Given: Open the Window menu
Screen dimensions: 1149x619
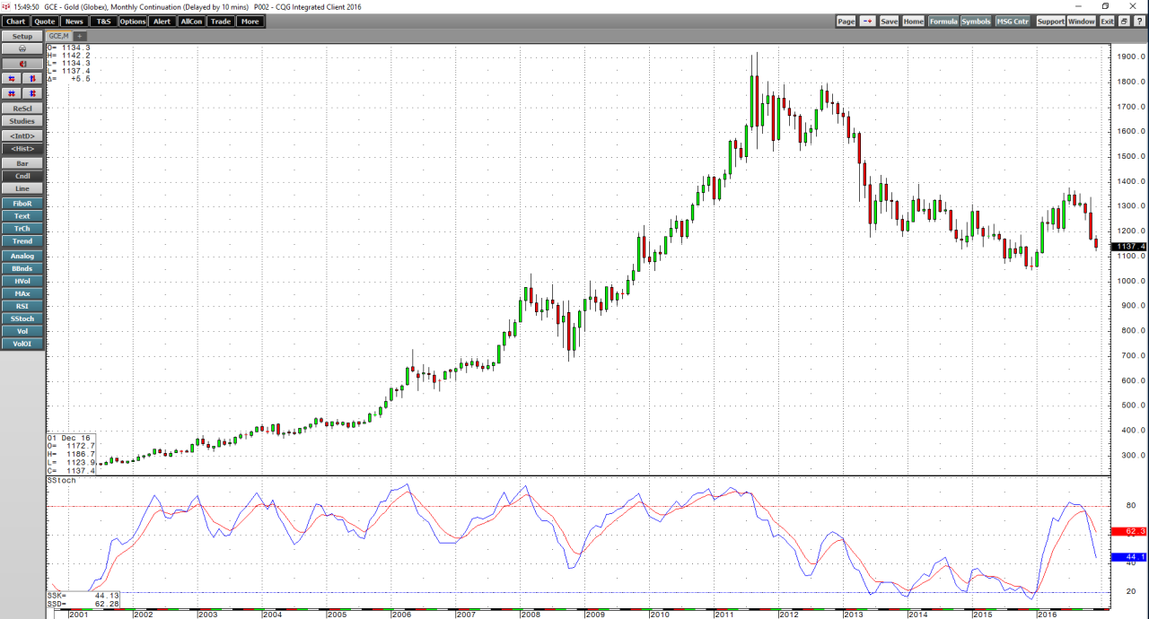Looking at the screenshot, I should pyautogui.click(x=1082, y=22).
